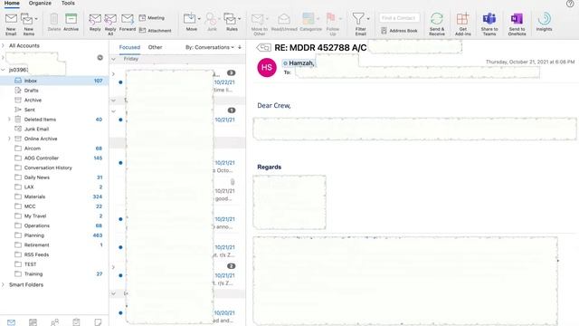Expand Smart Folders

pos(4,284)
